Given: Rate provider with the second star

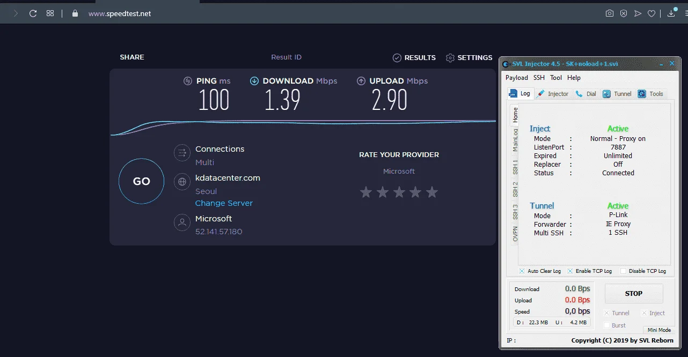Looking at the screenshot, I should 383,192.
